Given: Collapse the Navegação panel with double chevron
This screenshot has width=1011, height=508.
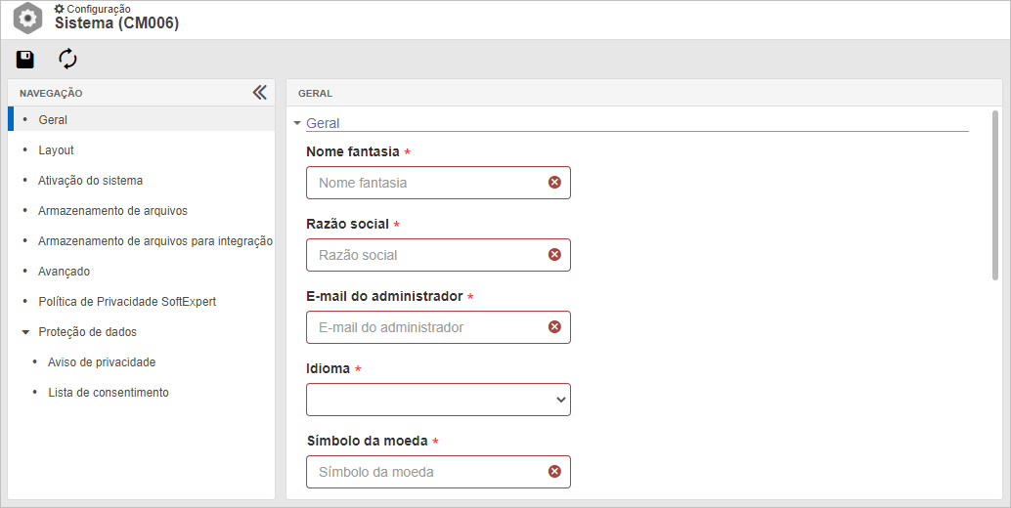Looking at the screenshot, I should coord(259,93).
